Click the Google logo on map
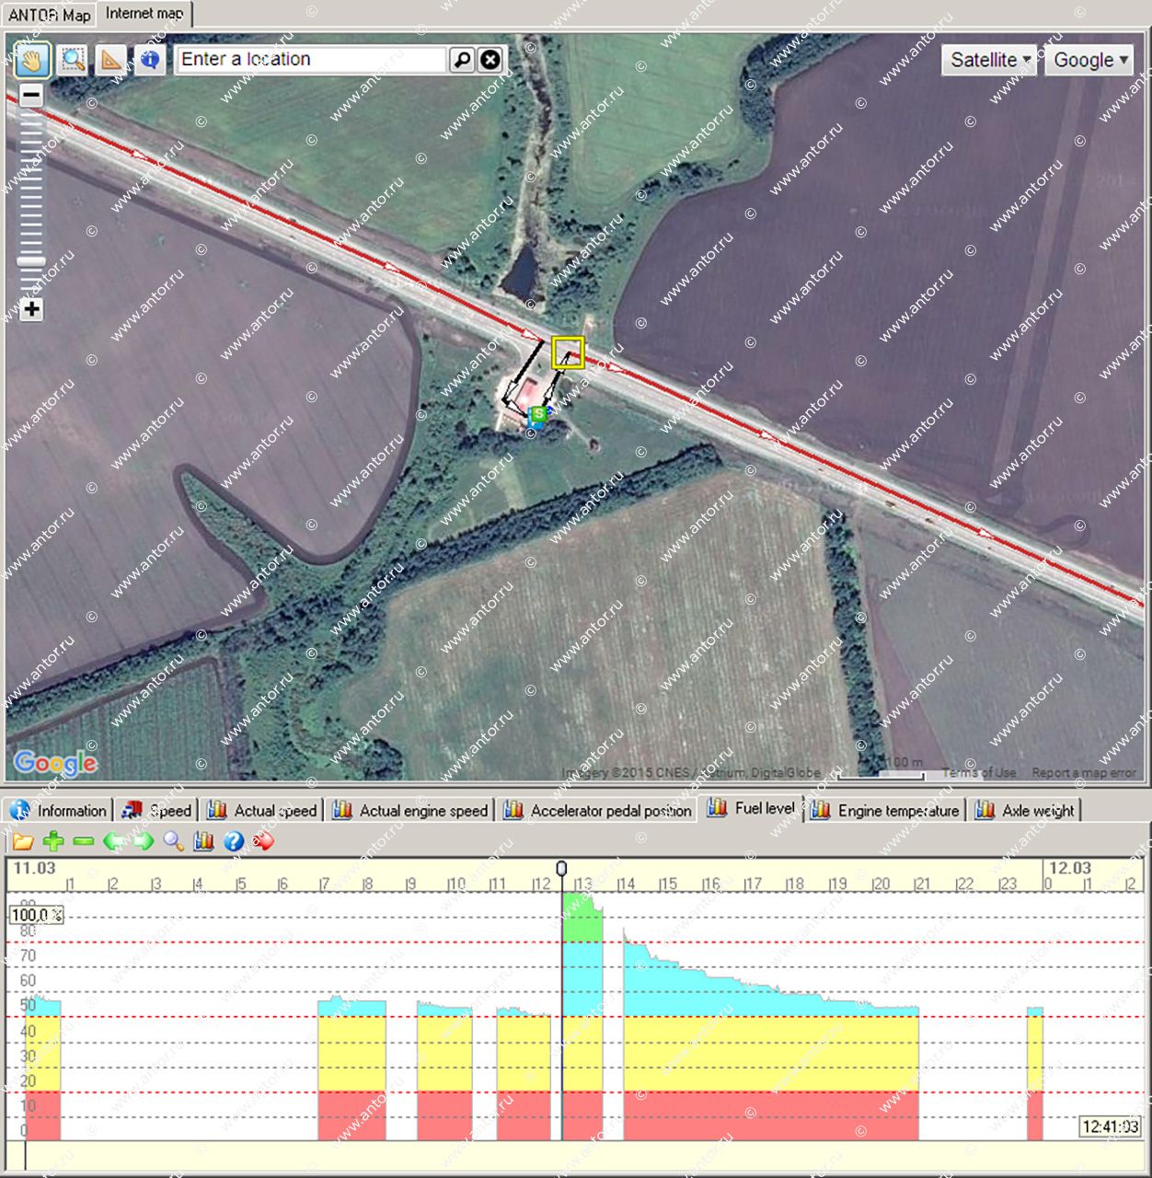This screenshot has height=1178, width=1152. click(55, 763)
